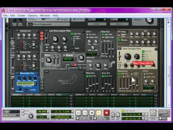Screen dimensions: 173x130
Task: Click the transport Play button
Action: pyautogui.click(x=99, y=113)
